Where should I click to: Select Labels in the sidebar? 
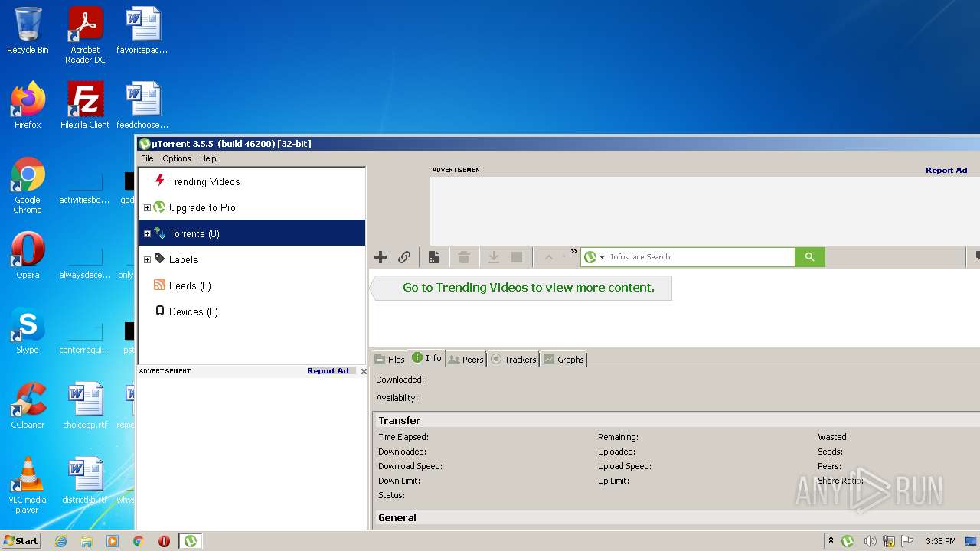(x=183, y=259)
